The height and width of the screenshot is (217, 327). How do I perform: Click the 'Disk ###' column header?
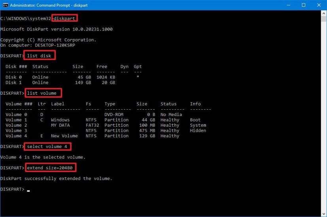(x=16, y=67)
